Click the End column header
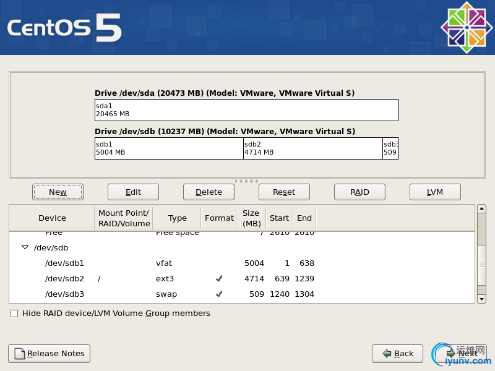This screenshot has width=495, height=371. 304,218
